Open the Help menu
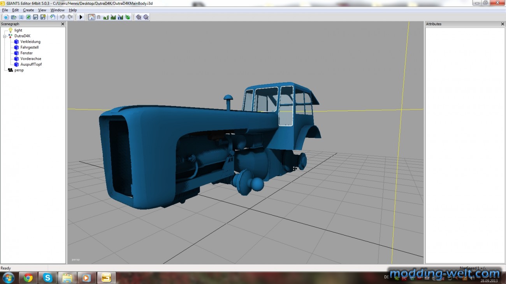 [73, 10]
